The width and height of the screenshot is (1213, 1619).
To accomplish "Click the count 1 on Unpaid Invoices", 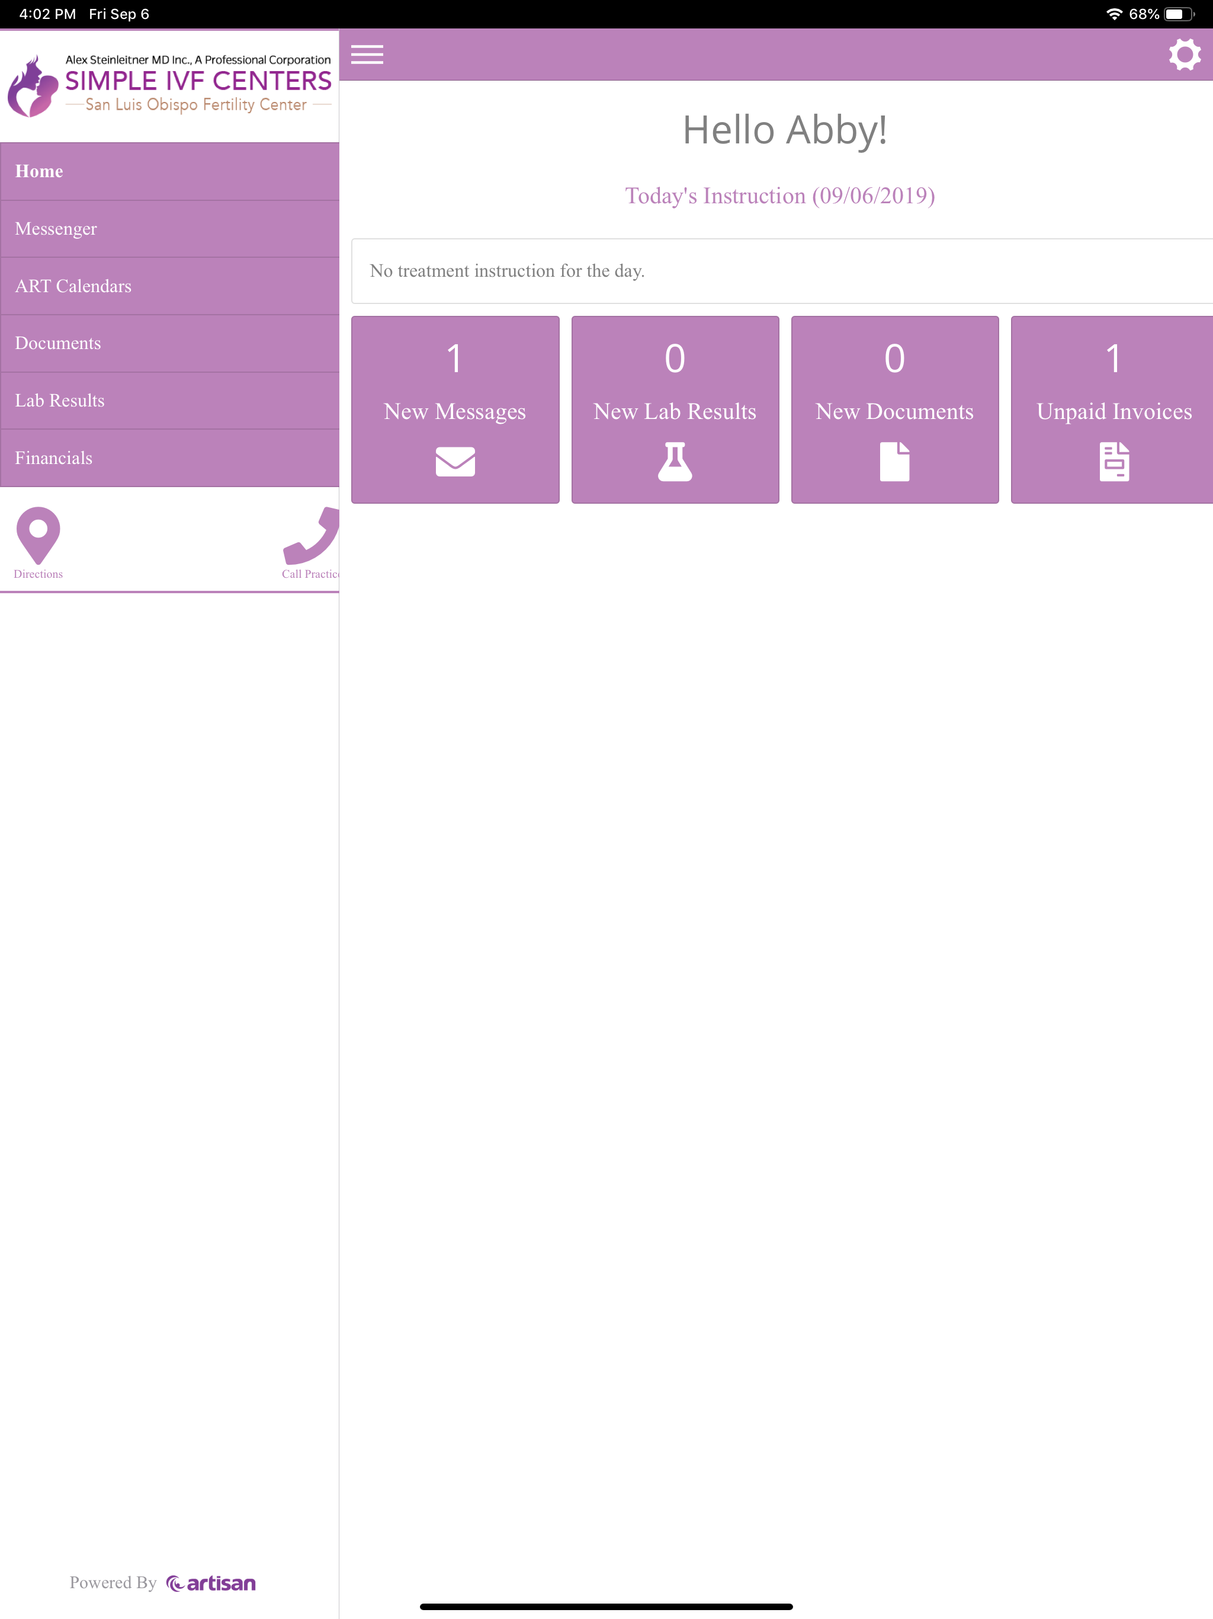I will (1113, 359).
